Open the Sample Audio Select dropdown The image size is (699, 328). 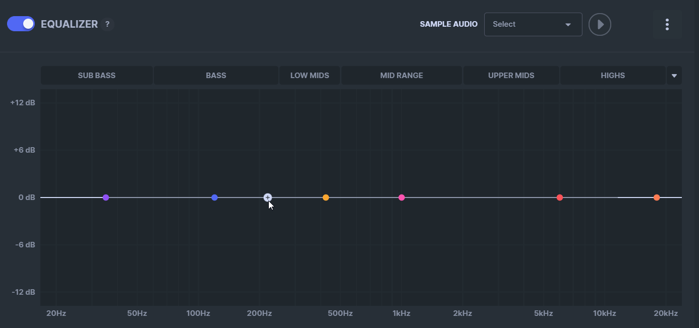click(x=533, y=24)
